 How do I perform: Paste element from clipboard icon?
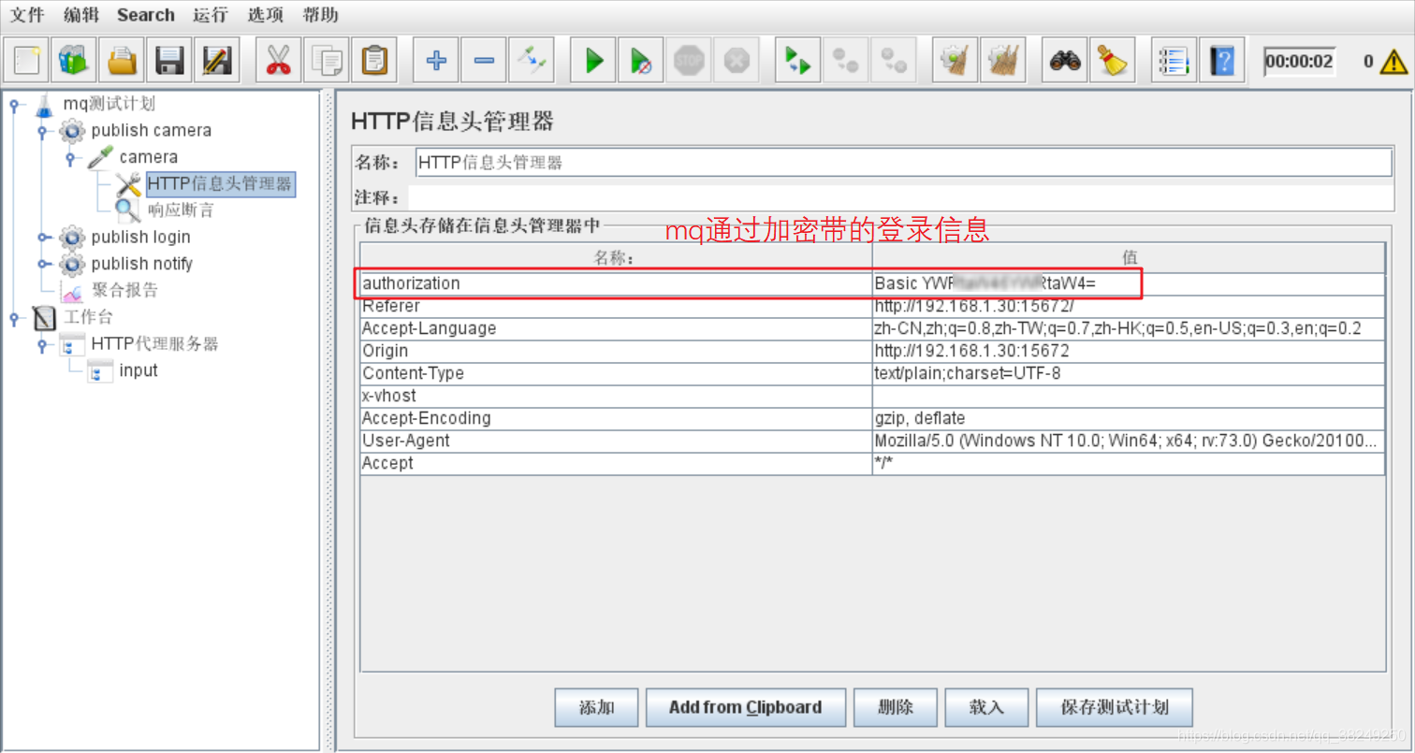(x=375, y=58)
